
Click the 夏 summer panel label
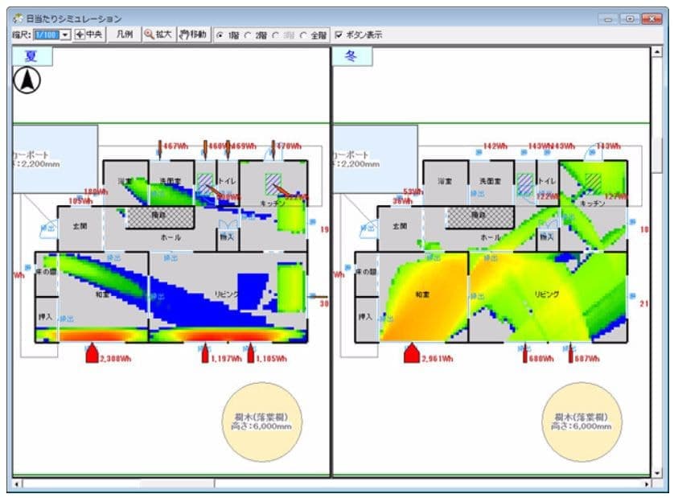coord(31,56)
